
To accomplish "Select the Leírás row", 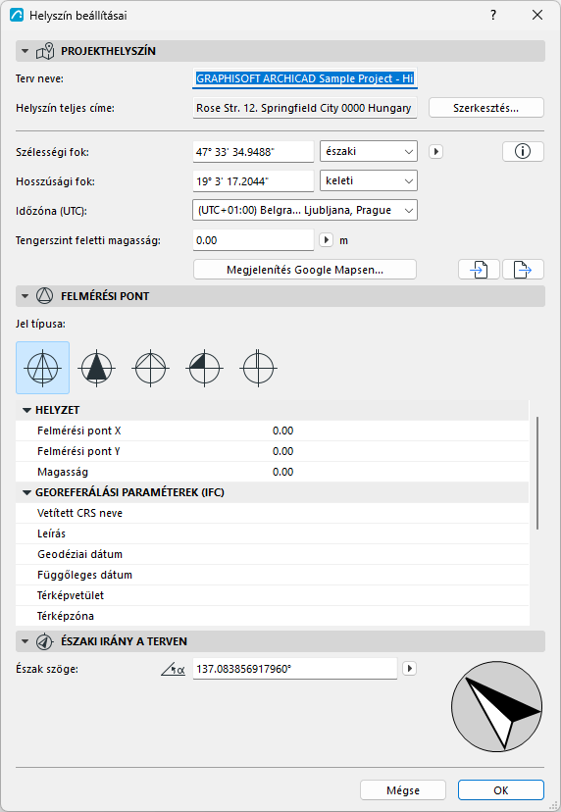I will [x=273, y=533].
